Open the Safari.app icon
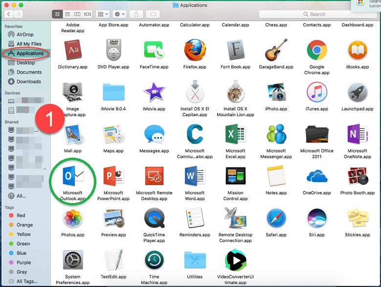Image resolution: width=381 pixels, height=287 pixels. 276,218
